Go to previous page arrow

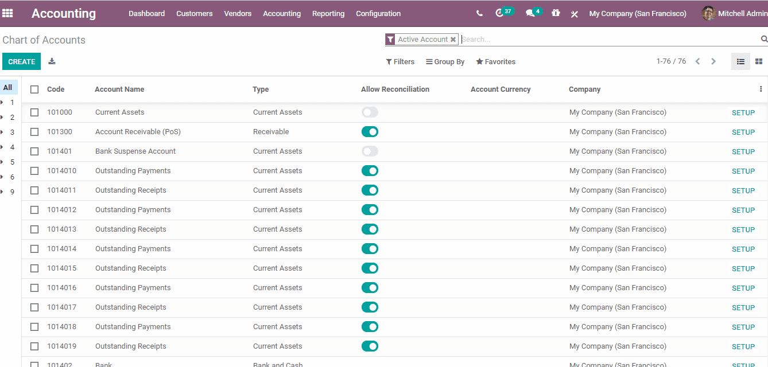(x=697, y=61)
